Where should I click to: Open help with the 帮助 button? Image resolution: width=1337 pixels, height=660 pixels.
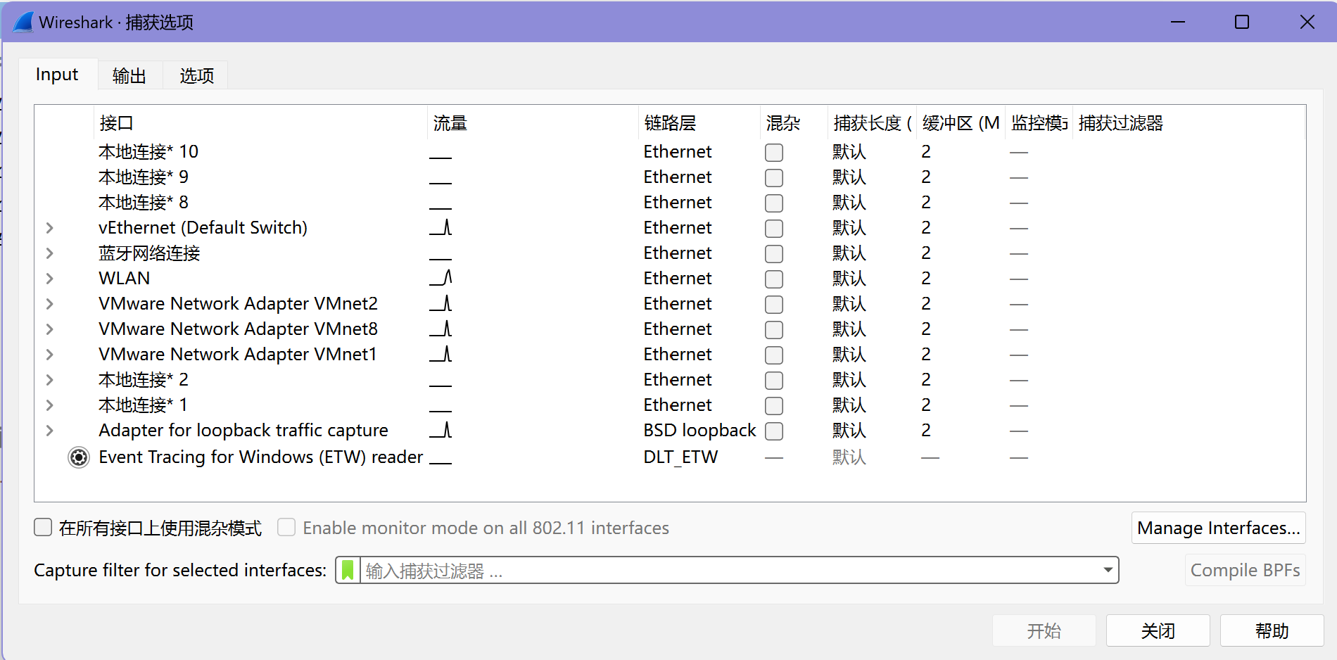(1272, 630)
